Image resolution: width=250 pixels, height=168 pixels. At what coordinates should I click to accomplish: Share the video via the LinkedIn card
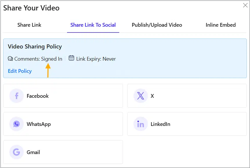[x=187, y=124]
